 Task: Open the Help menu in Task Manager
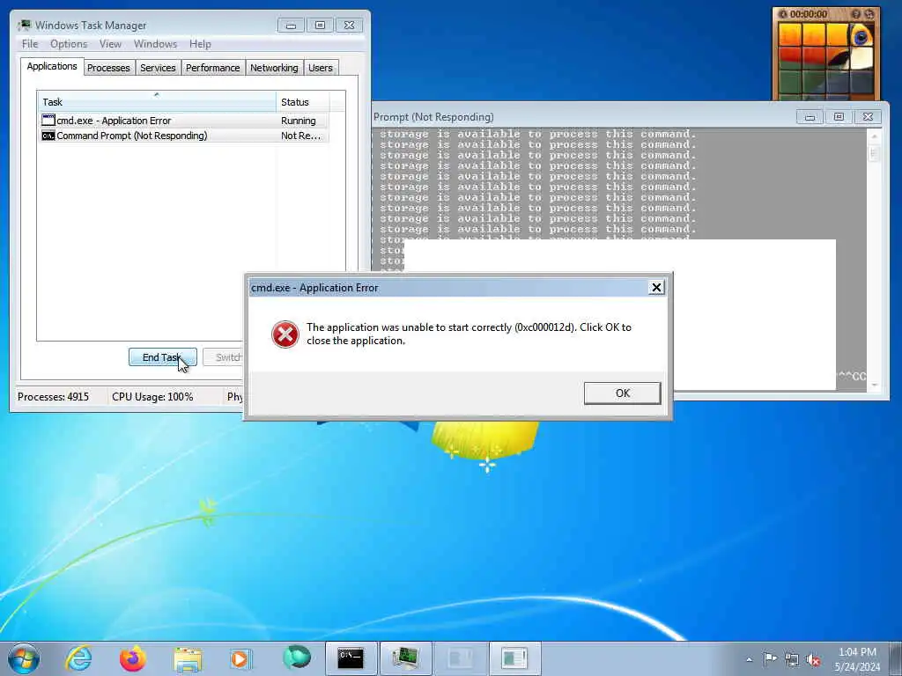click(200, 44)
